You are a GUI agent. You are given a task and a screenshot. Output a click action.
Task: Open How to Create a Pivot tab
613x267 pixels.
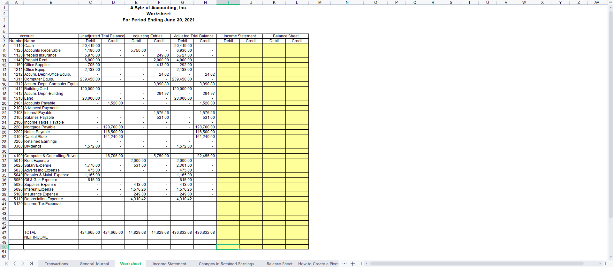[x=318, y=263]
